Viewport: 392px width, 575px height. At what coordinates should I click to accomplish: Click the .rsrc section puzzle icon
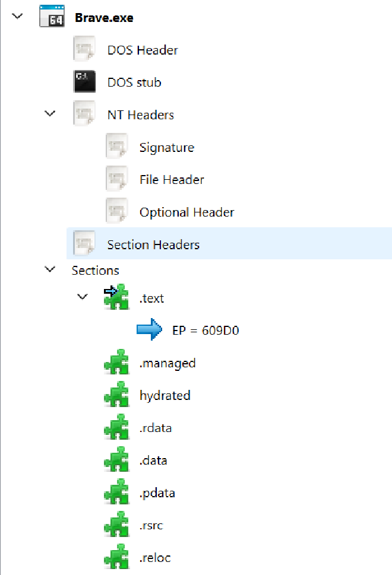(x=117, y=525)
